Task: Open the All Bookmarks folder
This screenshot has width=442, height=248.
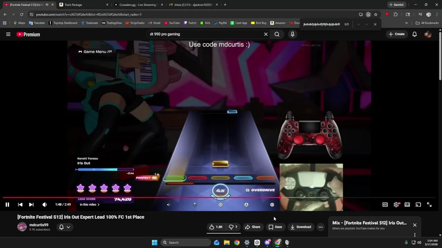Action: coord(427,23)
